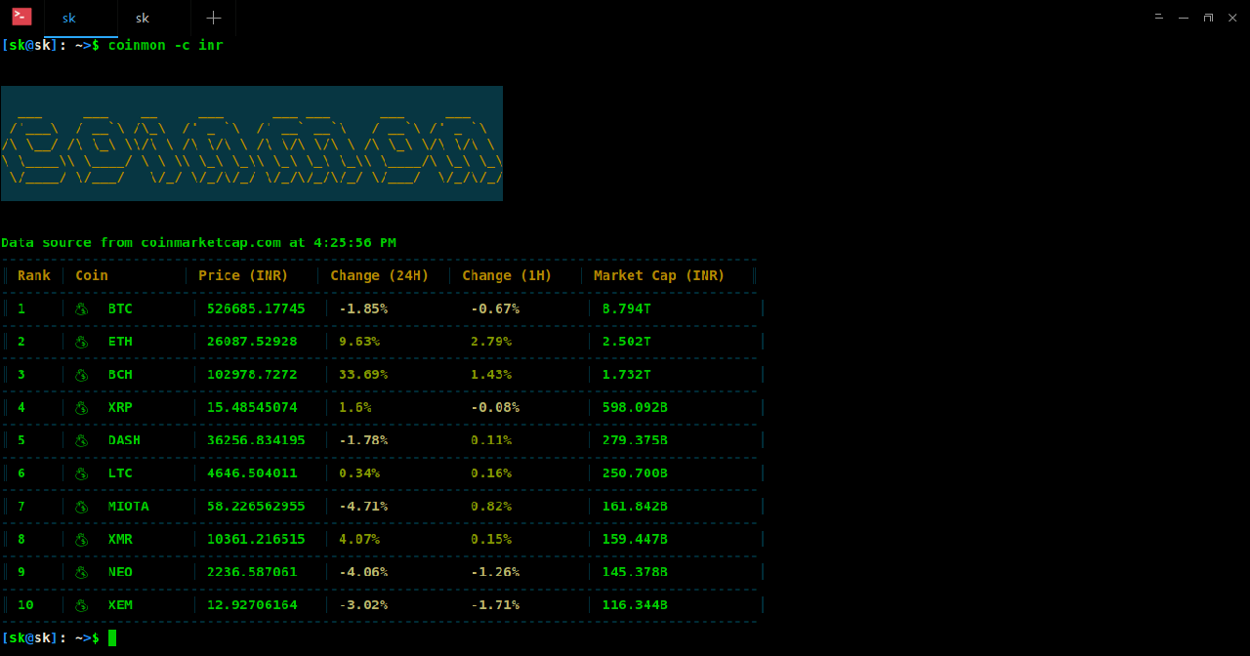Screen dimensions: 1250x656
Task: Select the active first sk tab
Action: click(69, 18)
